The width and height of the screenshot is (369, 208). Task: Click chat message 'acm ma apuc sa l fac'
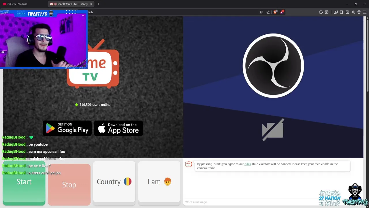click(x=47, y=151)
